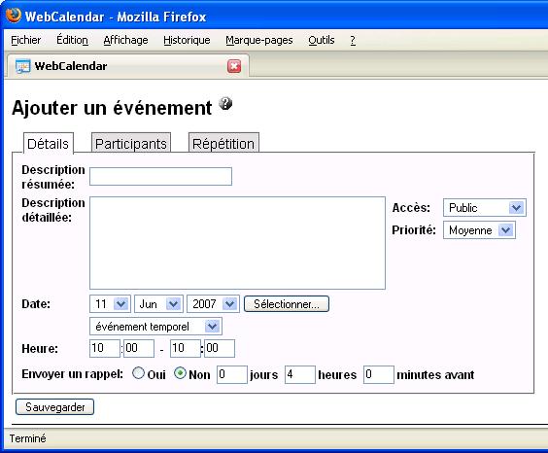Click the Heure label
The width and height of the screenshot is (548, 453).
[40, 349]
